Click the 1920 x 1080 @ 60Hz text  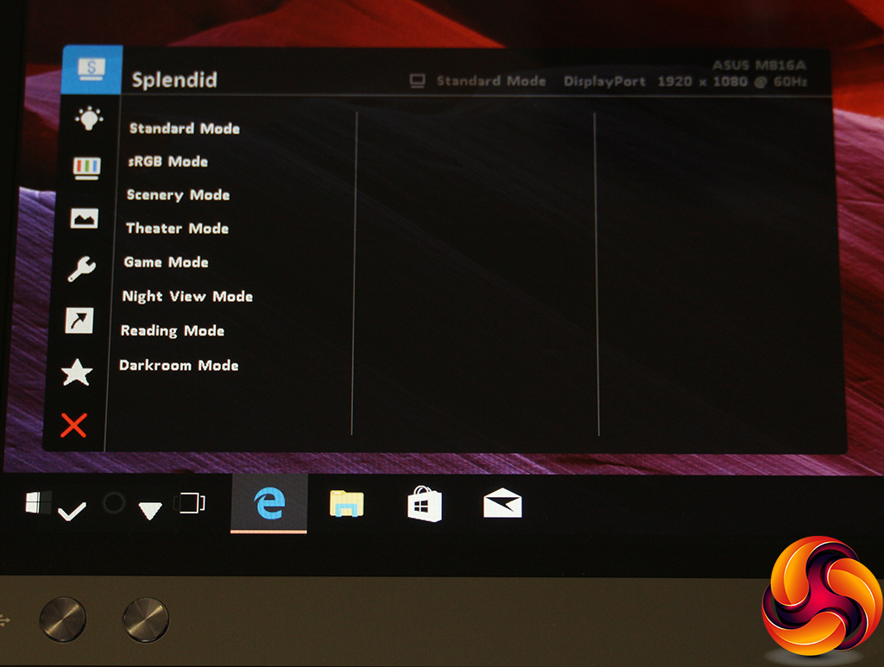click(x=732, y=82)
